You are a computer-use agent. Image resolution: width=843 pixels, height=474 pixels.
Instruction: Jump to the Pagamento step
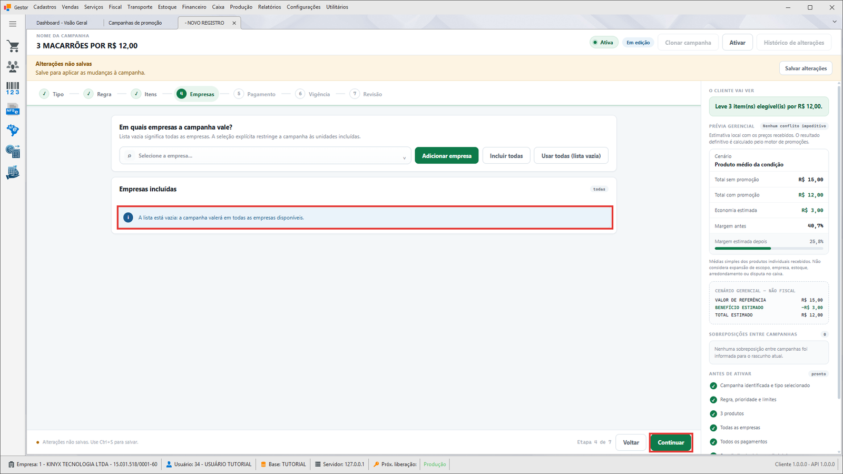pyautogui.click(x=254, y=94)
